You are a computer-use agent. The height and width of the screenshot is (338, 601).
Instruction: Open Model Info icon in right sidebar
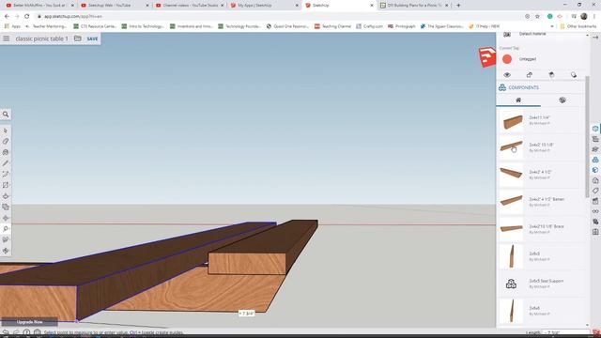(595, 232)
